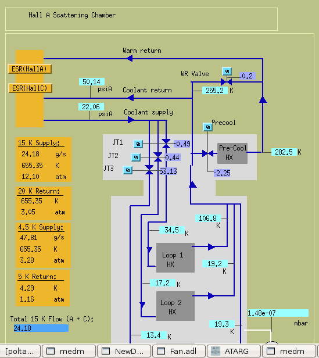Click the vacuum pressure readout 1.48e-07

pos(278,313)
